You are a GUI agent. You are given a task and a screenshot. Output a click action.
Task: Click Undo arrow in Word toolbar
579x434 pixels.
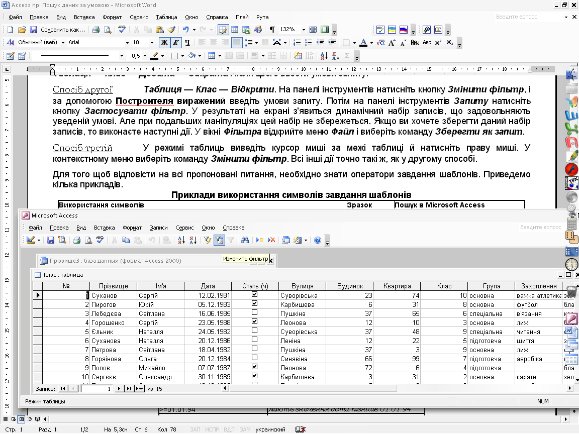186,30
